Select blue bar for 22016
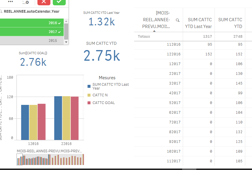 [x=58, y=118]
